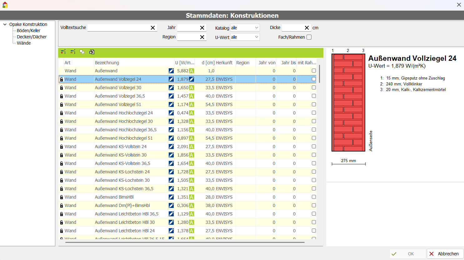Click the green A badge for Außenwand BimsHBl
This screenshot has width=464, height=260.
tap(191, 197)
